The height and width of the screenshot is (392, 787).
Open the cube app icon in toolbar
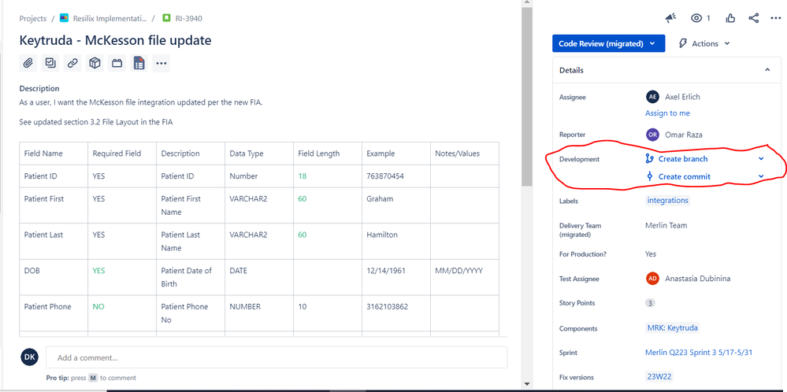pos(95,63)
